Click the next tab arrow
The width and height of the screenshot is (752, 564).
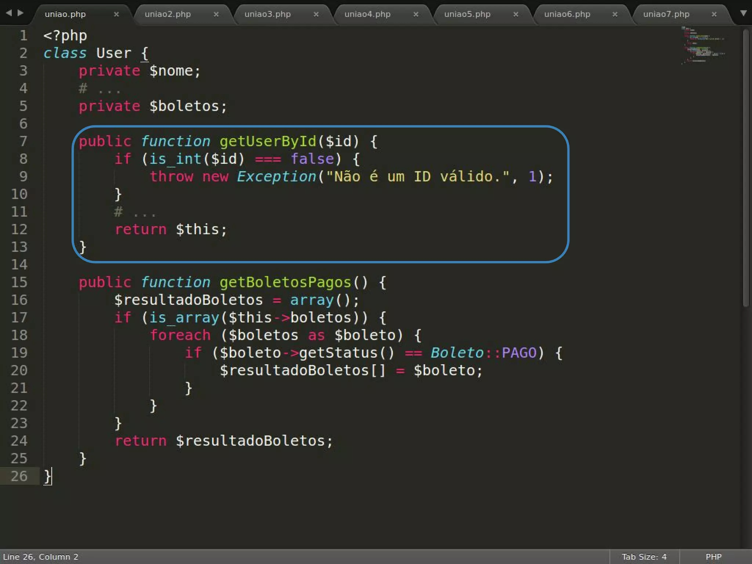(x=21, y=13)
